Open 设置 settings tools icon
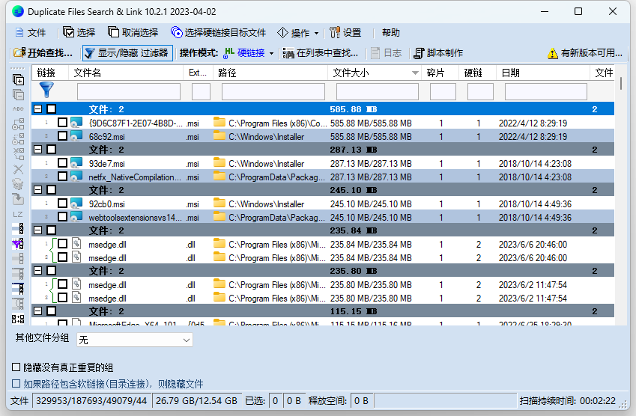Screen dimensions: 636x416 click(x=335, y=32)
